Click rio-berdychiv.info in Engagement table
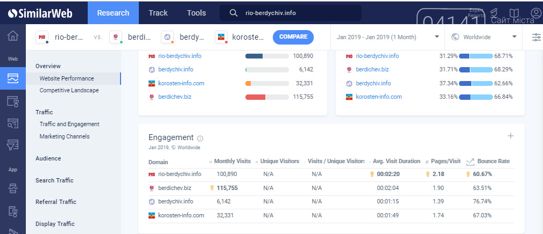Image resolution: width=543 pixels, height=234 pixels. [179, 174]
